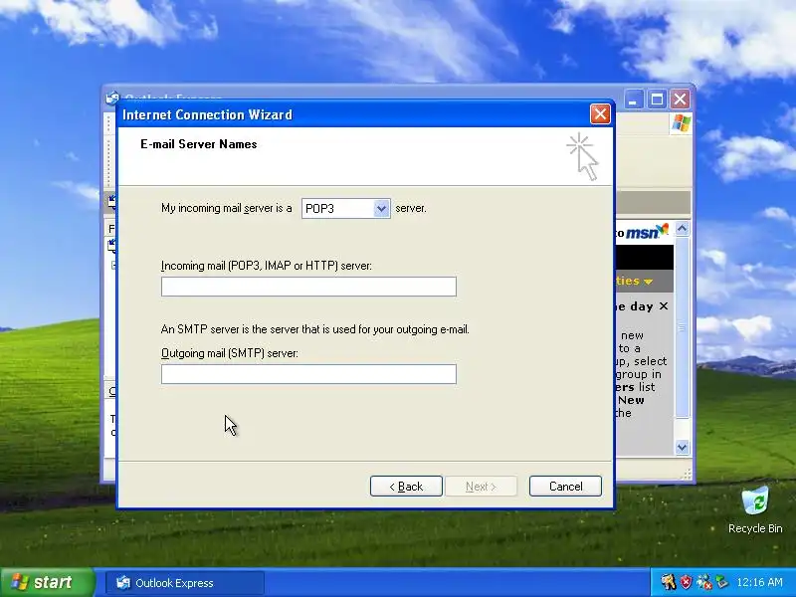Click the Outlook Express title bar icon
796x597 pixels.
click(x=112, y=97)
